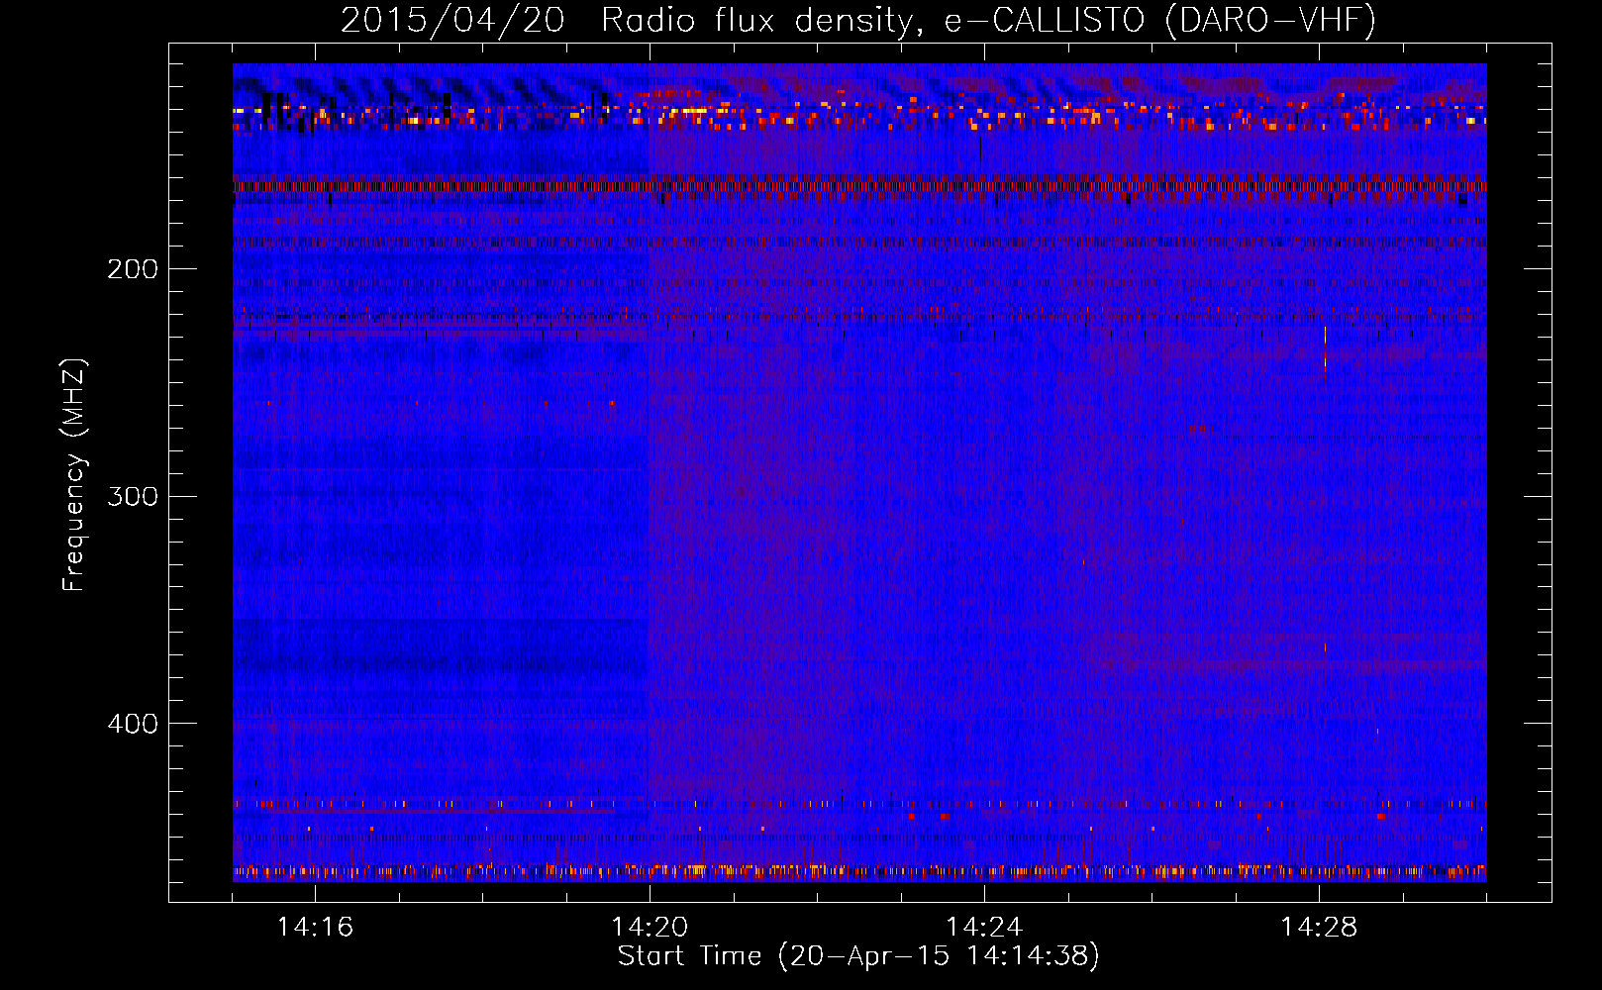1602x990 pixels.
Task: Click the 14:20 time tick label
Action: pyautogui.click(x=650, y=927)
